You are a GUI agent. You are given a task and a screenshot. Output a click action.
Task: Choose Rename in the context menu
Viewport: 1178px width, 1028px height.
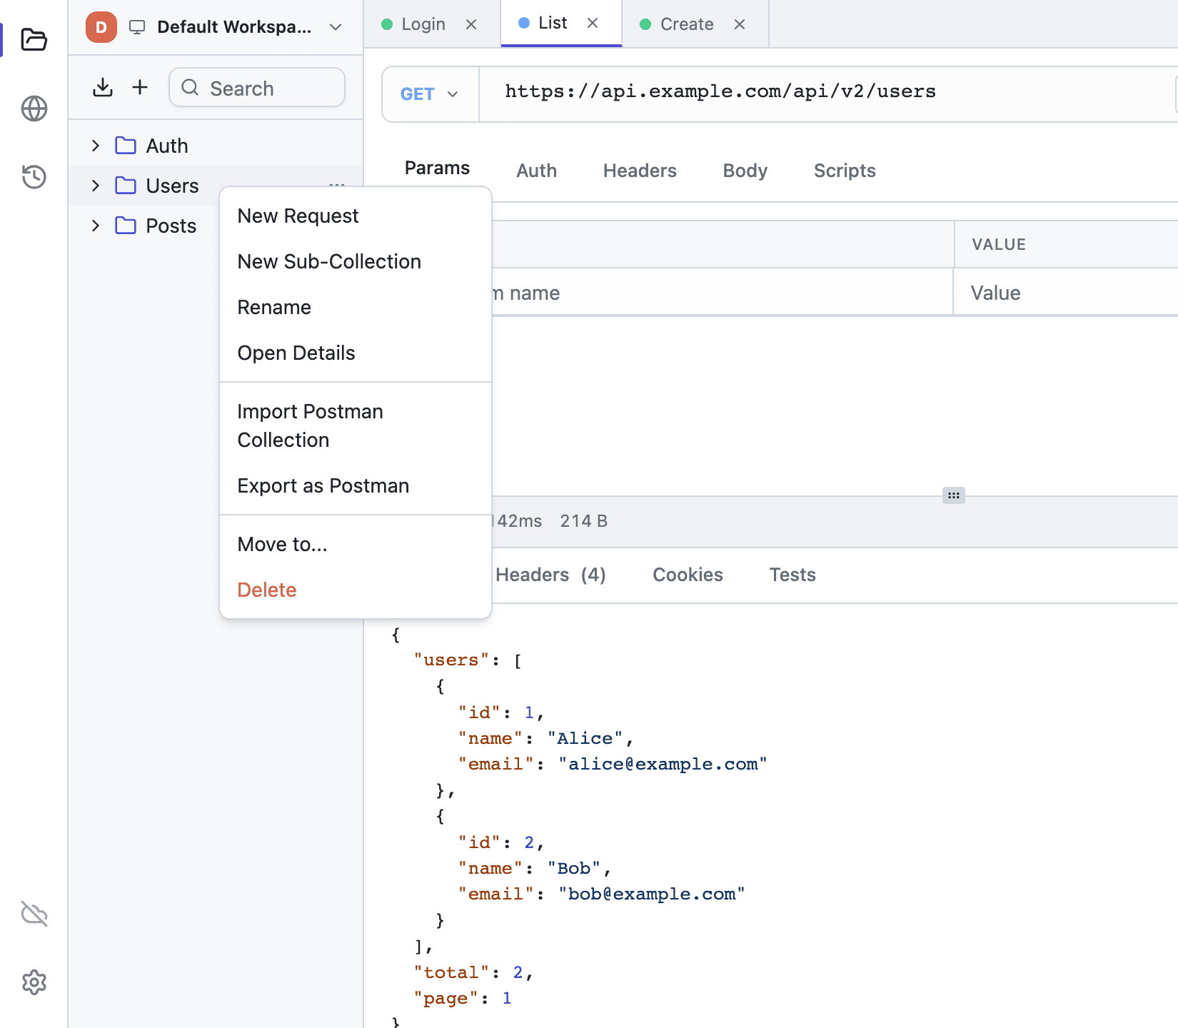[356, 307]
